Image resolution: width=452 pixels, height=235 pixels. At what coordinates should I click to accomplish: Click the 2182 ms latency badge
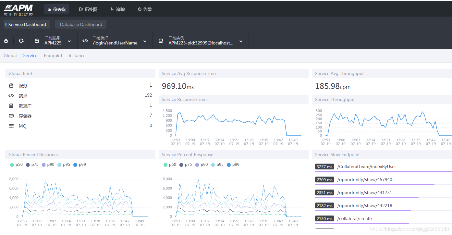click(324, 205)
